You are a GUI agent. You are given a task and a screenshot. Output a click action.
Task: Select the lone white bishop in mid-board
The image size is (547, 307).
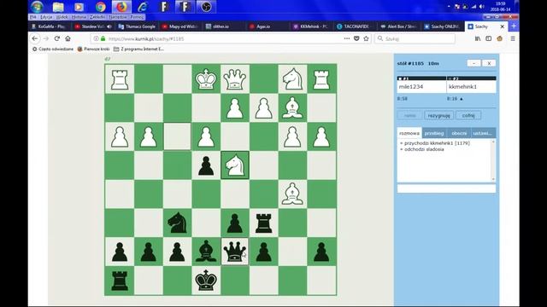[x=292, y=194]
